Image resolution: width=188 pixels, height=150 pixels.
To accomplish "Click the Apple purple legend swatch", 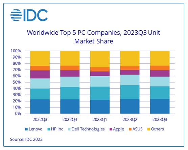I will coord(111,129).
